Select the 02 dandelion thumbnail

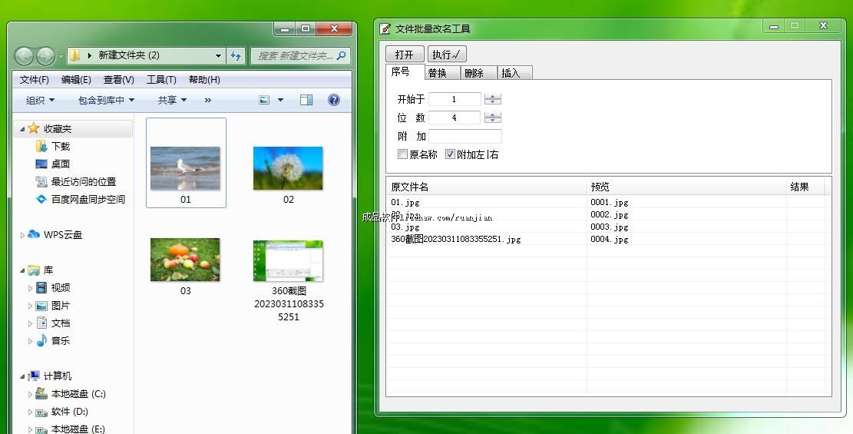tap(288, 168)
